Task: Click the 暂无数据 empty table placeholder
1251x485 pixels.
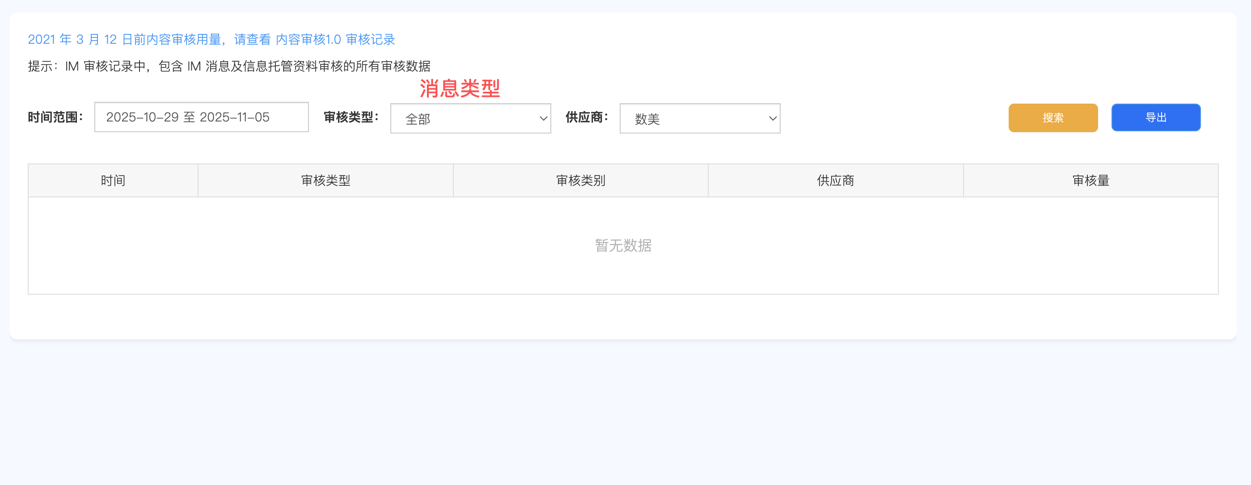Action: [x=623, y=246]
